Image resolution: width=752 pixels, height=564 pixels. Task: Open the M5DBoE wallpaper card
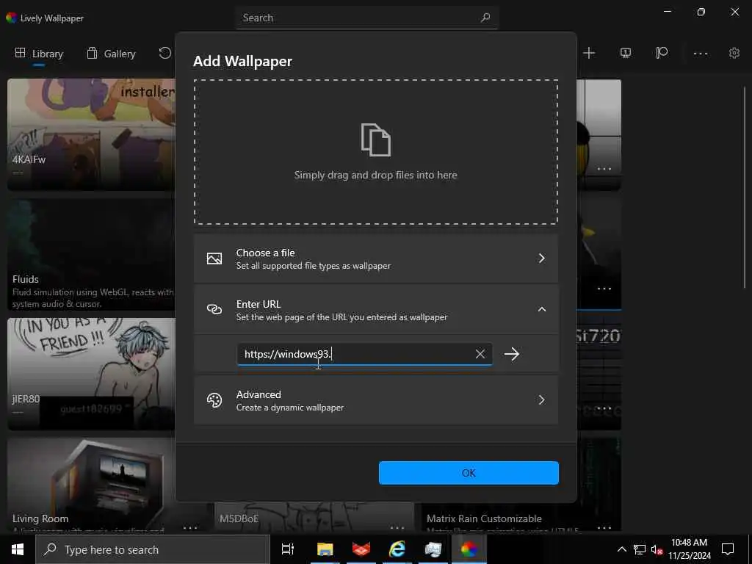tap(314, 518)
